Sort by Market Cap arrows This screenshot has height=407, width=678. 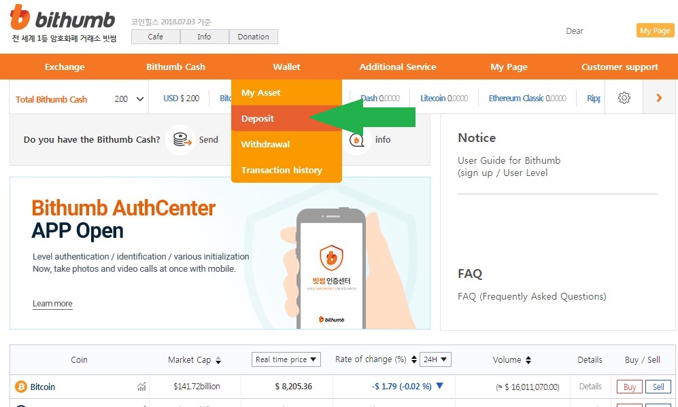point(218,360)
